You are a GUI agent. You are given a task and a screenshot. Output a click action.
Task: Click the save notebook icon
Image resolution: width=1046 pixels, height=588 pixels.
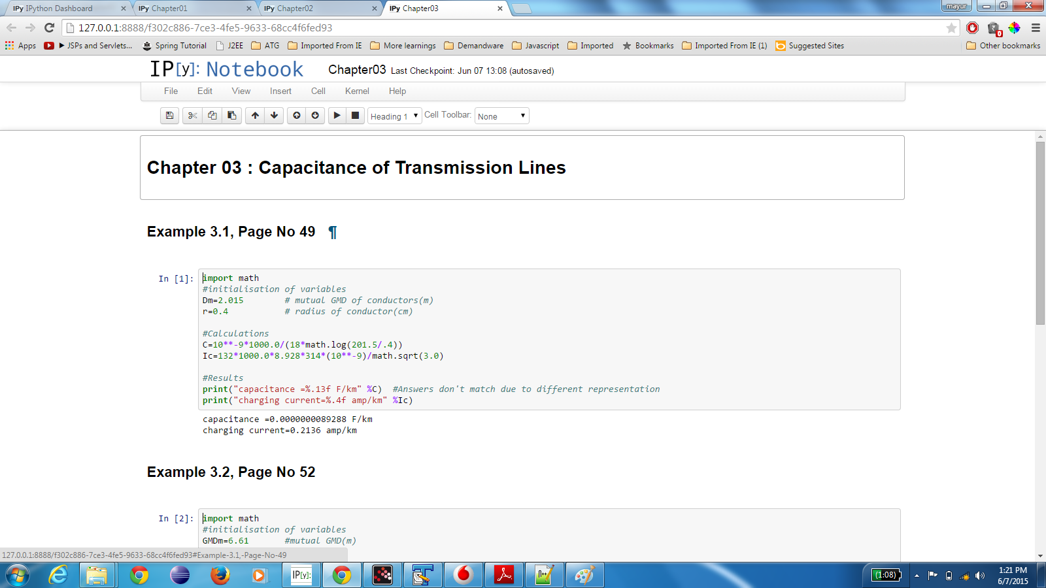[x=169, y=116]
